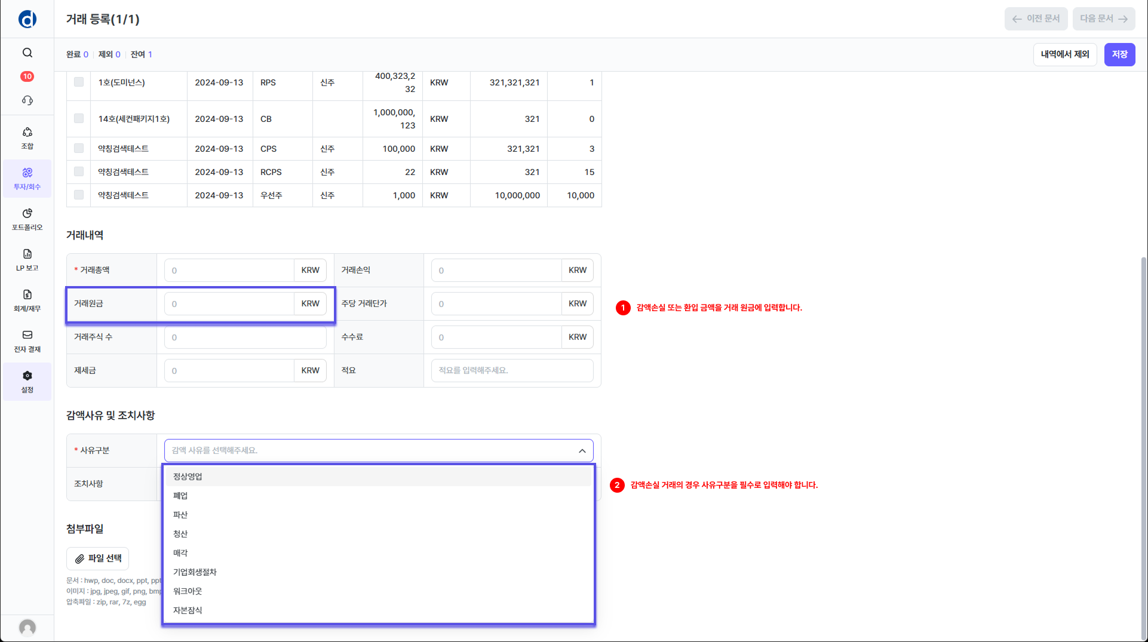Screen dimensions: 1148x642
Task: Open 전자 결재 in the sidebar
Action: click(27, 341)
